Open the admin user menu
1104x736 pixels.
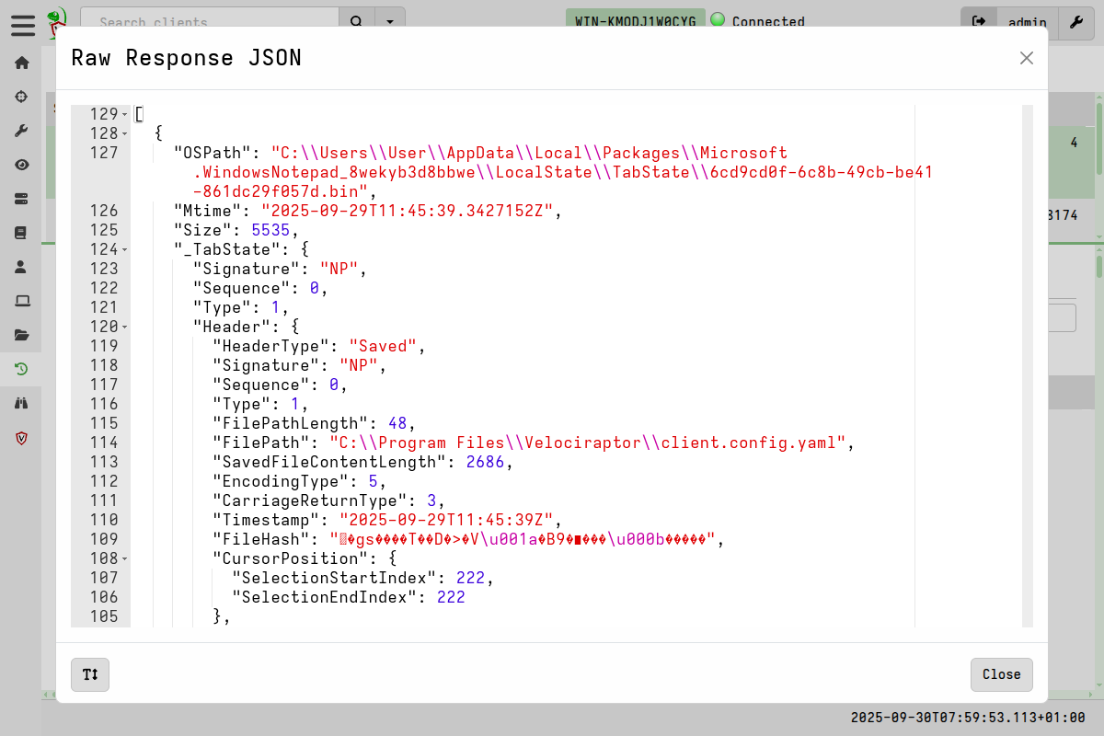point(1028,23)
